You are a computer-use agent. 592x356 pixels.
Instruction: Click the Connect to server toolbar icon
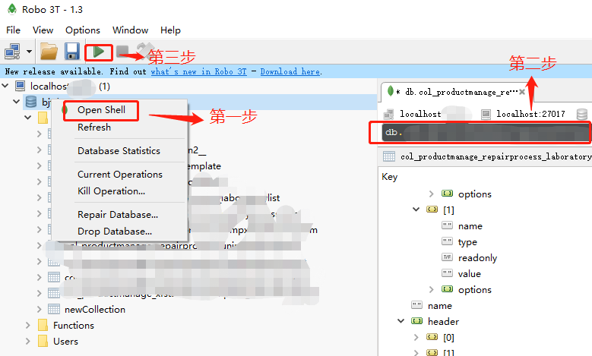pos(12,52)
